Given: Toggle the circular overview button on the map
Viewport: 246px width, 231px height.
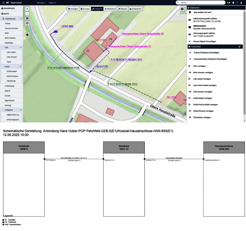Looking at the screenshot, I should [x=182, y=9].
